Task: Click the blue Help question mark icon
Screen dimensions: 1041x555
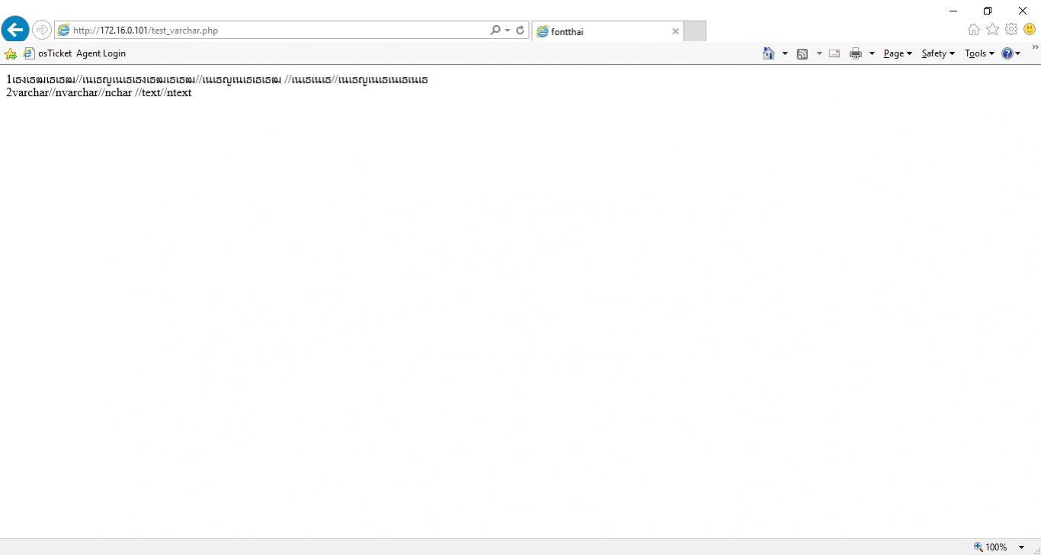Action: (1007, 53)
